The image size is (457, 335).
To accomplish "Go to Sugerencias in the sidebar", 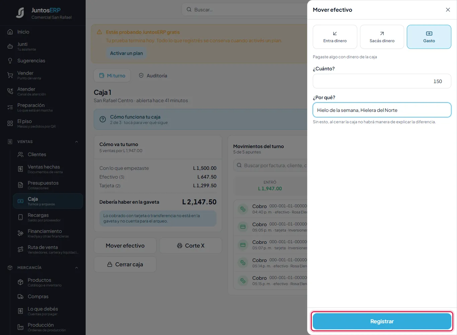I will click(x=43, y=61).
